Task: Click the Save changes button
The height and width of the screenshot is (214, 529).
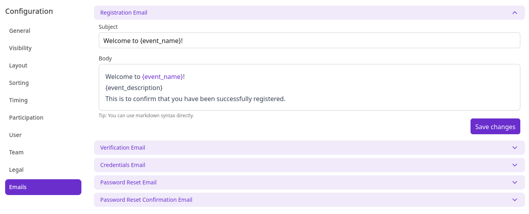Action: coord(495,127)
